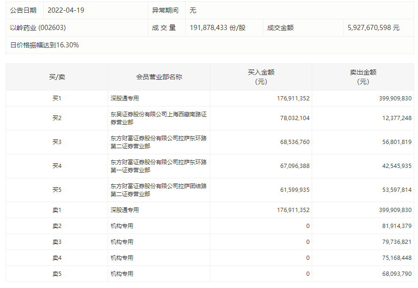Click the 会员营业部名称 column header
The height and width of the screenshot is (288, 418).
point(159,77)
